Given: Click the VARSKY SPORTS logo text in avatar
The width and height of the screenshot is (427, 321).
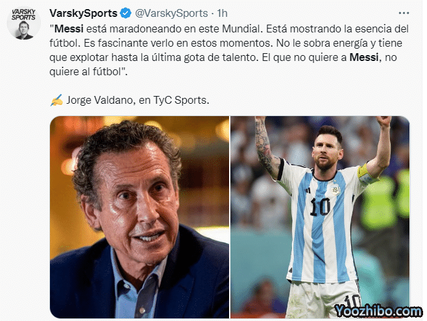Looking at the screenshot, I should [23, 14].
